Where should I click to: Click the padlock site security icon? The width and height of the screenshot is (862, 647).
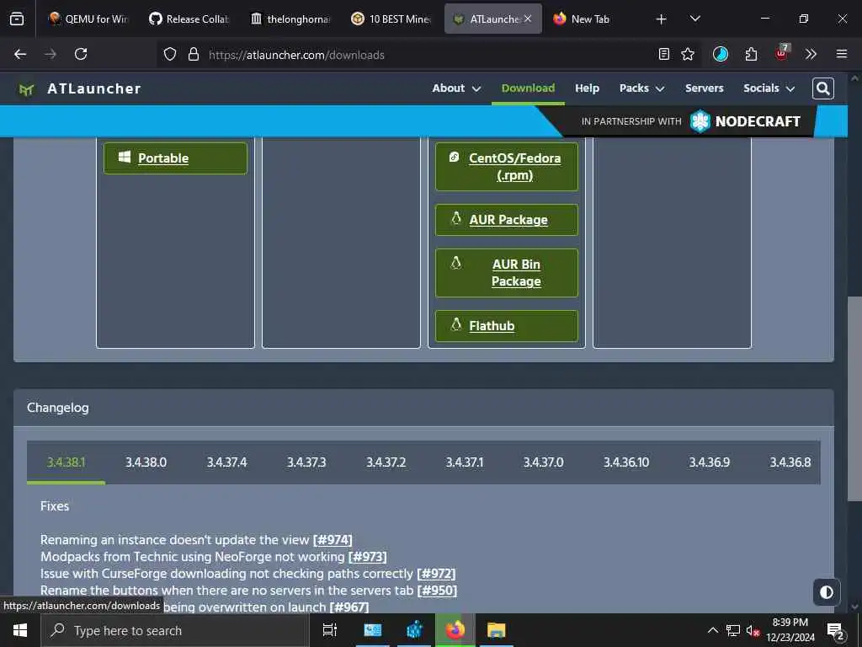point(193,54)
